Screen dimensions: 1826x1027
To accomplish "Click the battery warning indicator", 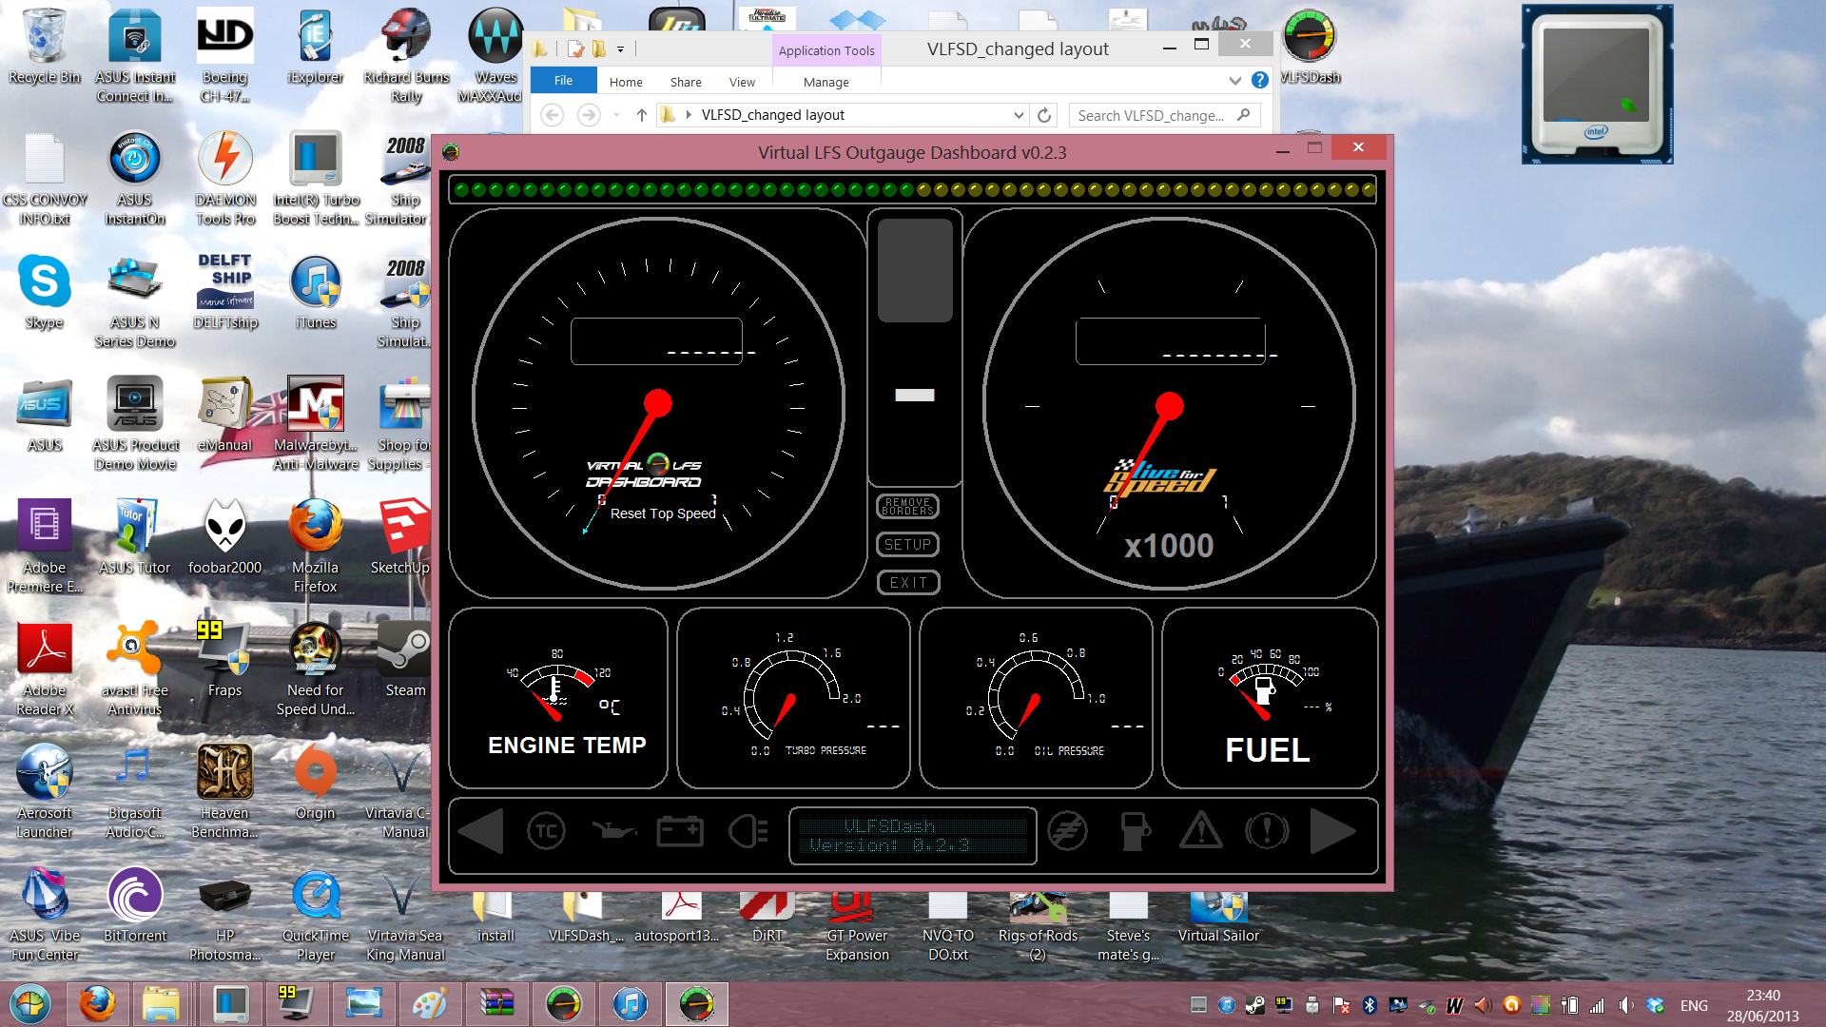I will coord(680,832).
